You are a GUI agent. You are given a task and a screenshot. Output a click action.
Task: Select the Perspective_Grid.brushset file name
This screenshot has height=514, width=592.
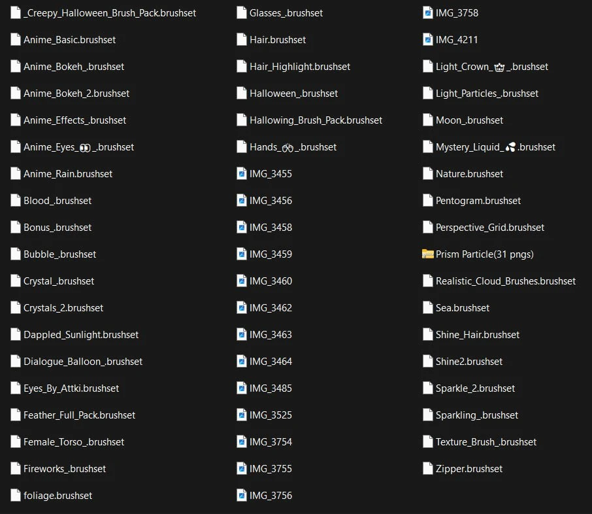490,228
